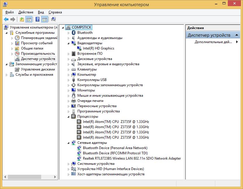Select Просмотр событий in the left tree

[37, 43]
